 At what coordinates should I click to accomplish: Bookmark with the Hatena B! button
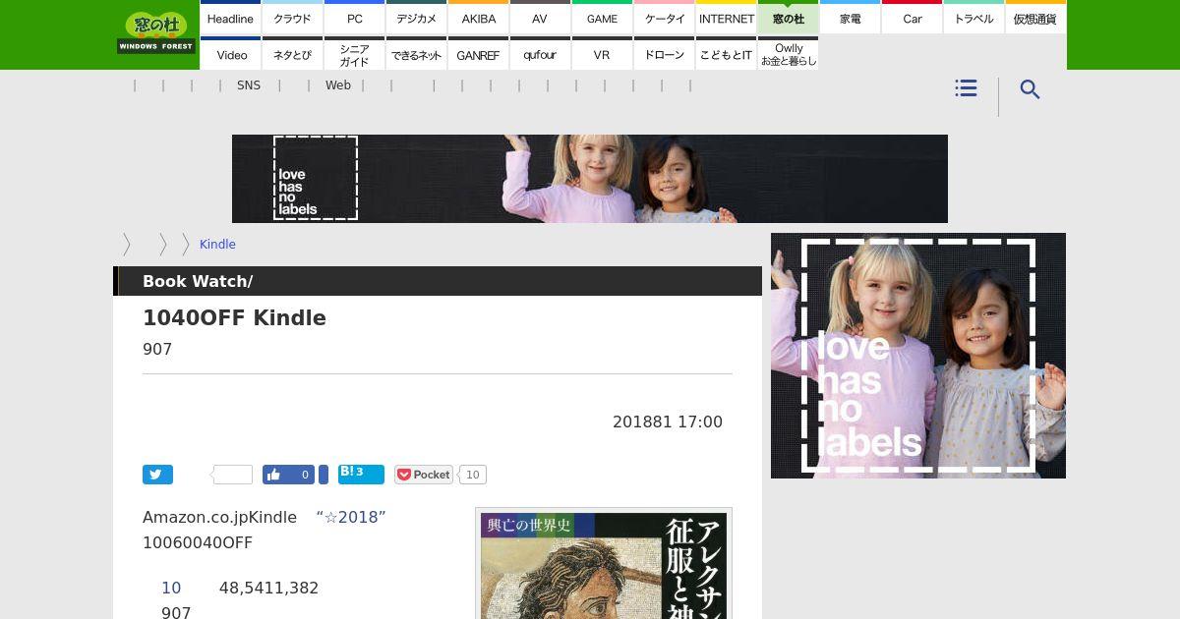pos(361,475)
